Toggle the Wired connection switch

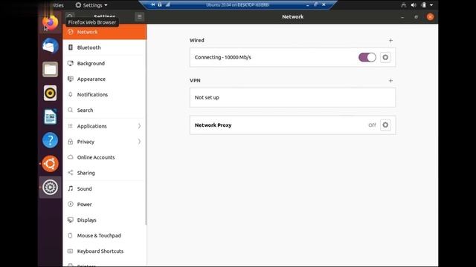[367, 57]
